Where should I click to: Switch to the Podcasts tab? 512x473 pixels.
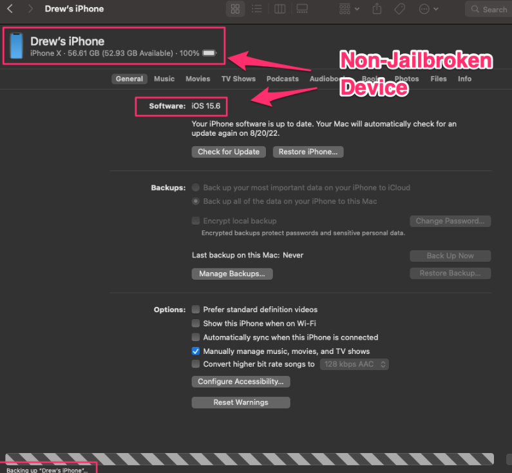coord(283,79)
